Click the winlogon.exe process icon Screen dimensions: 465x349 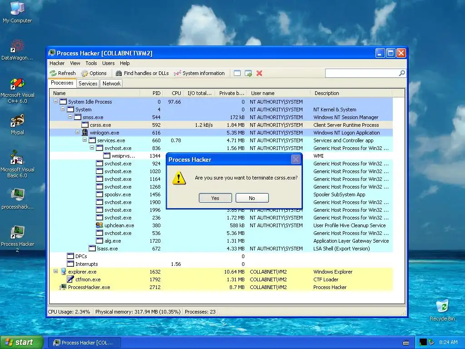[85, 132]
